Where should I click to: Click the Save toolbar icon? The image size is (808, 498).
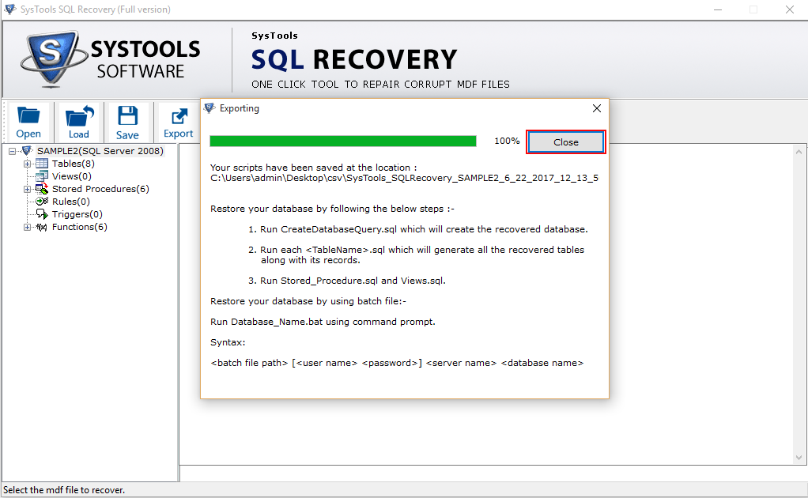tap(127, 122)
